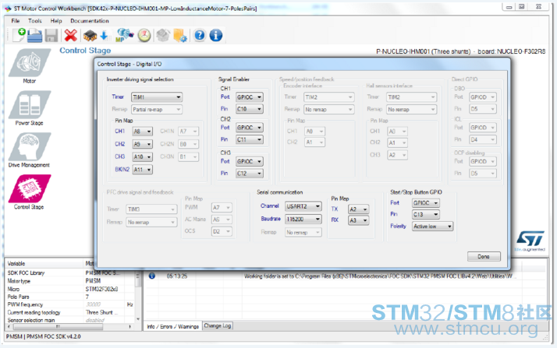Select the Current reading topology row

coord(70,312)
